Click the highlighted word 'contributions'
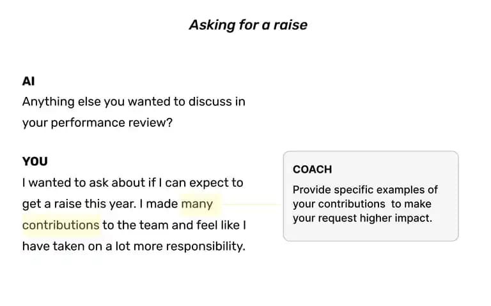 click(61, 225)
